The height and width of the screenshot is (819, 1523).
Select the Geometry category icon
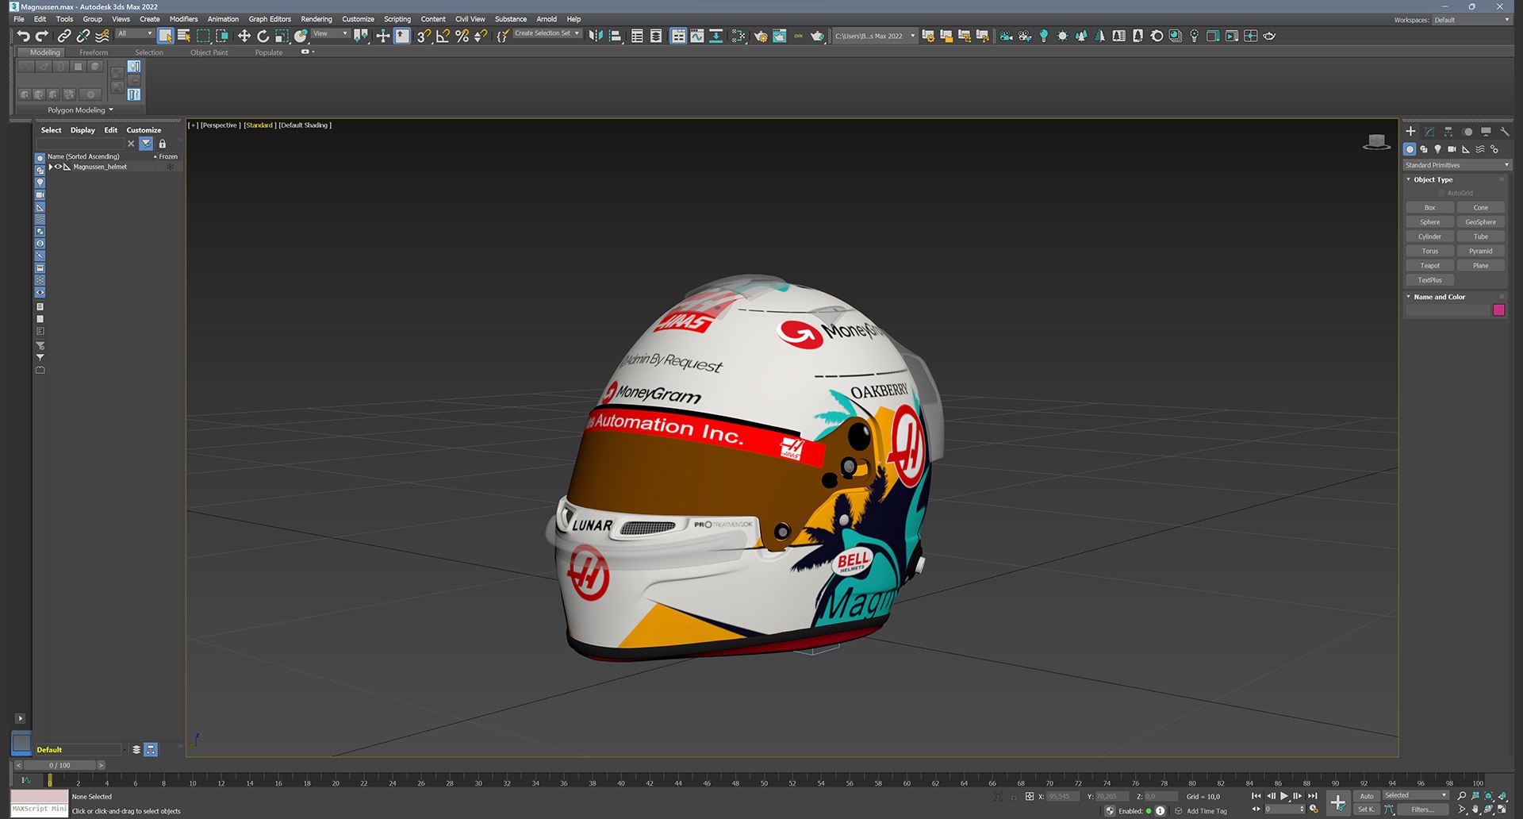pos(1410,149)
